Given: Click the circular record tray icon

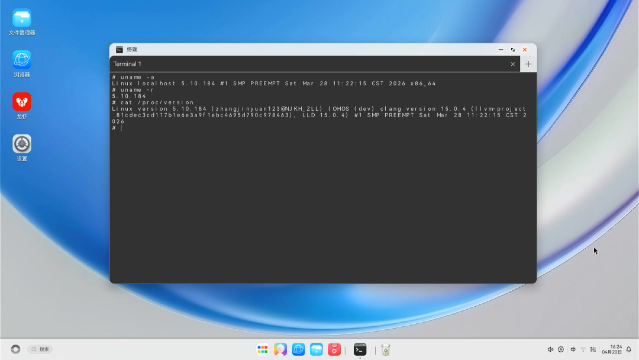Looking at the screenshot, I should pyautogui.click(x=561, y=349).
